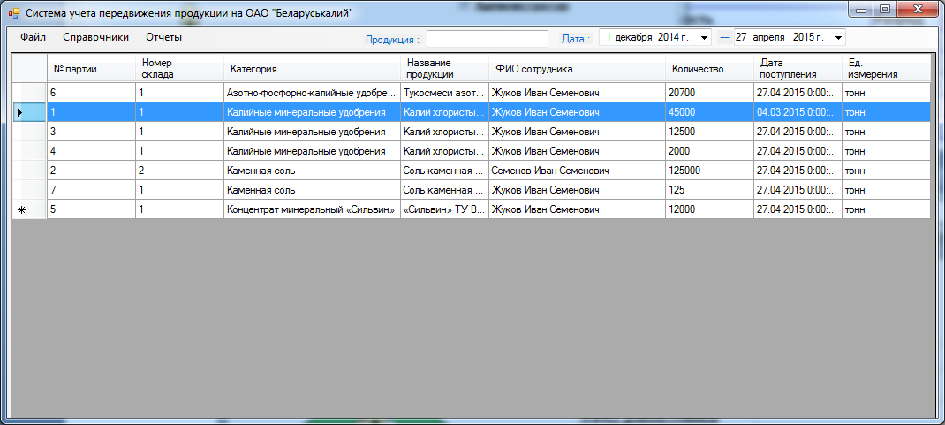Image resolution: width=945 pixels, height=425 pixels.
Task: Open the Отчеты menu
Action: click(164, 37)
